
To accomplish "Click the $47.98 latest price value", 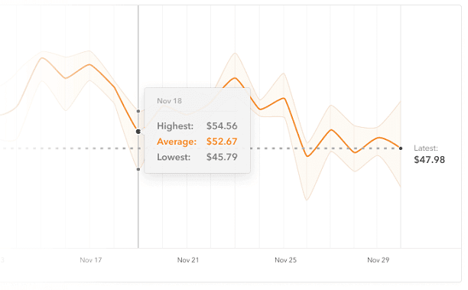I will pyautogui.click(x=430, y=160).
